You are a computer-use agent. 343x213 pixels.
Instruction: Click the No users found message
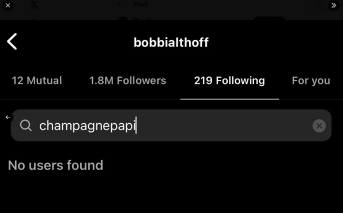tap(55, 165)
